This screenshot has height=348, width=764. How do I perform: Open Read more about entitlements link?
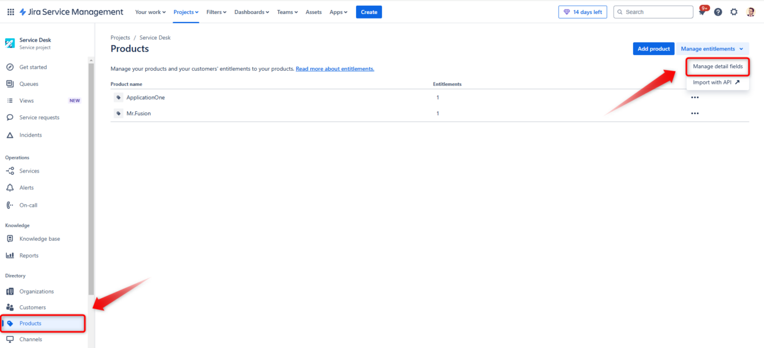(x=335, y=68)
